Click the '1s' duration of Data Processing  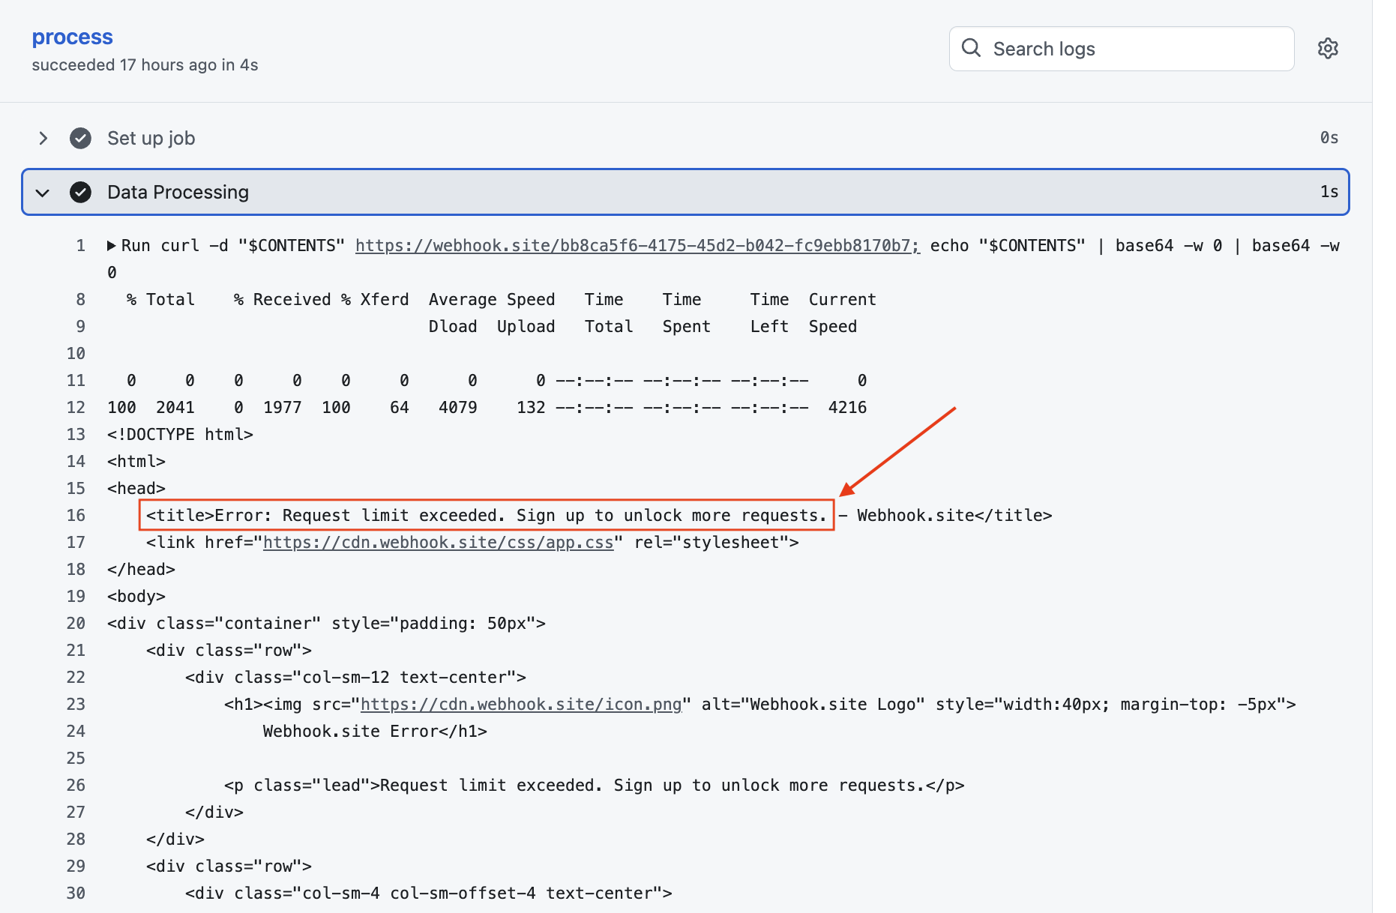pos(1329,192)
